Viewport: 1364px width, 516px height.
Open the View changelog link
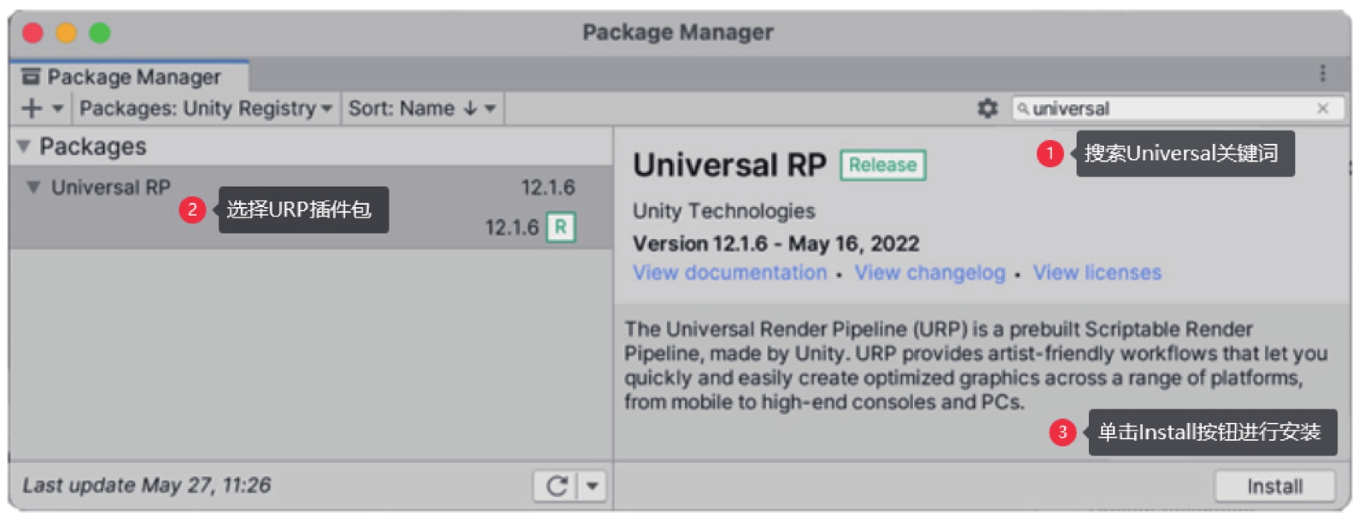click(x=930, y=273)
